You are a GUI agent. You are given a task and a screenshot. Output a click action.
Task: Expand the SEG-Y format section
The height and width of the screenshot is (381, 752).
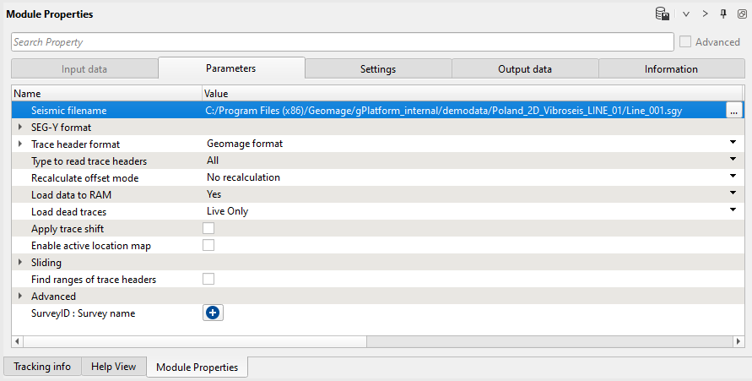[20, 128]
